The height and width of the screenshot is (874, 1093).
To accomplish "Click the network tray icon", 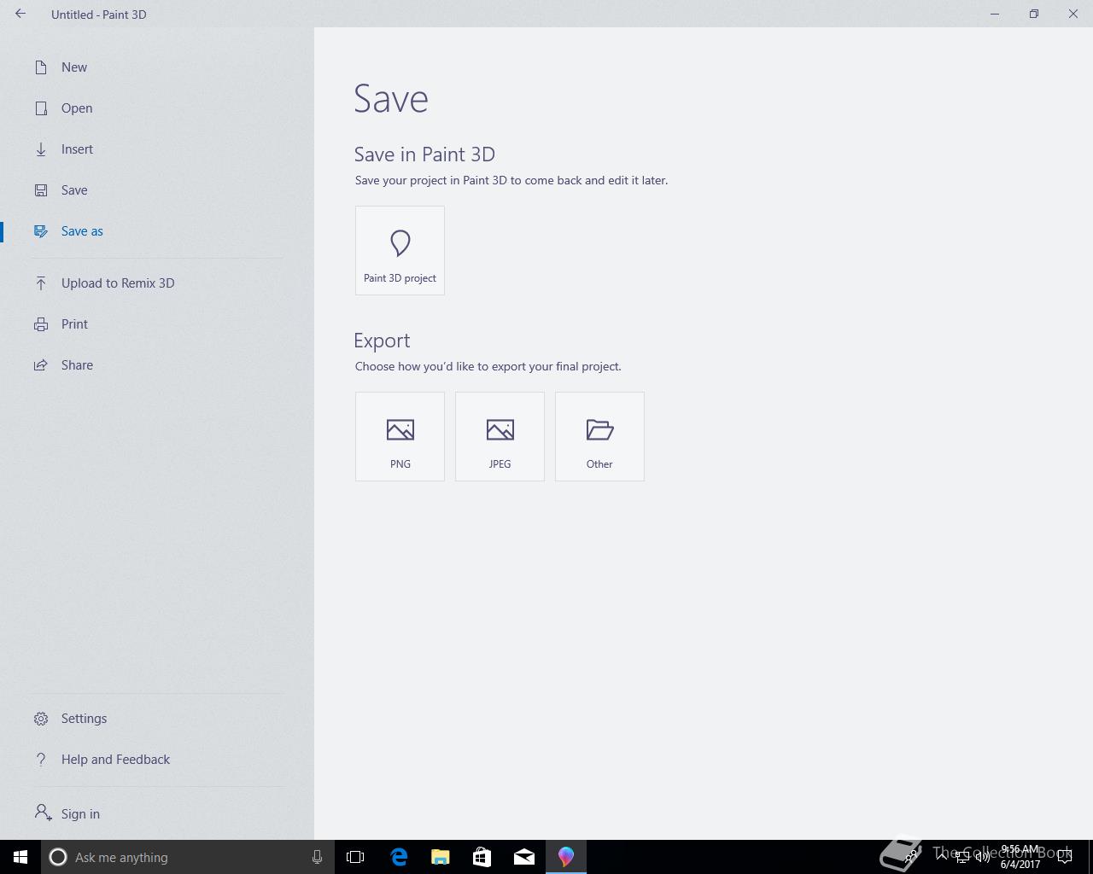I will click(x=962, y=857).
